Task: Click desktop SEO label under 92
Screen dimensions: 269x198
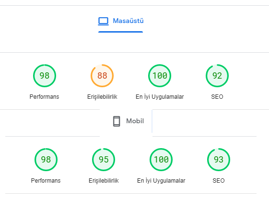Action: coord(217,96)
